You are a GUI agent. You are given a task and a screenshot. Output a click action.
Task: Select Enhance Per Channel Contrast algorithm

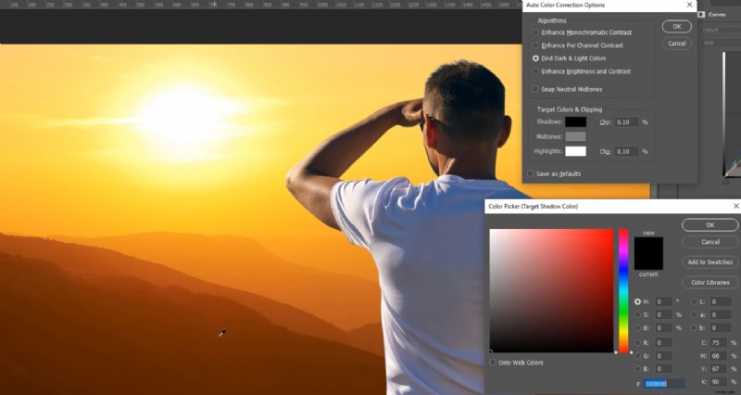535,45
